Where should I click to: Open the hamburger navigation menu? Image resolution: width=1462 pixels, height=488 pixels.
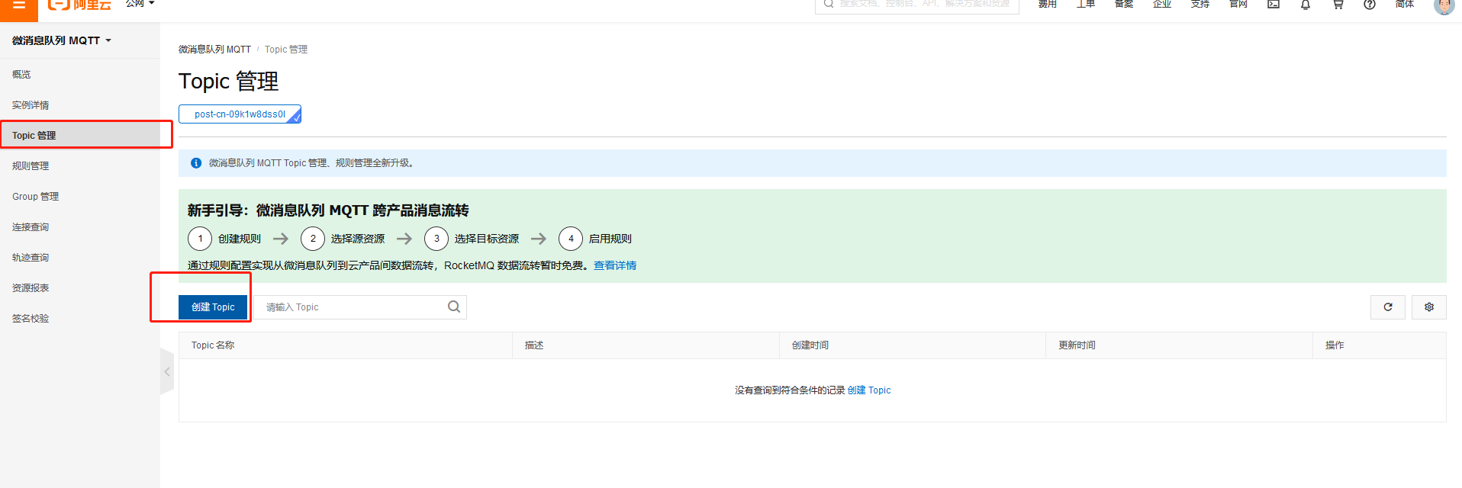(18, 6)
